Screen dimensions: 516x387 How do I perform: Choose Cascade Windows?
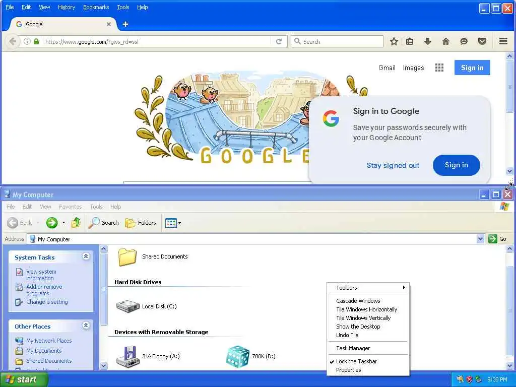coord(368,301)
